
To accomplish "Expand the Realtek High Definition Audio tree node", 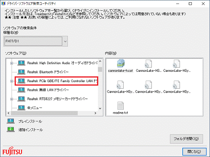I will 12,63.
